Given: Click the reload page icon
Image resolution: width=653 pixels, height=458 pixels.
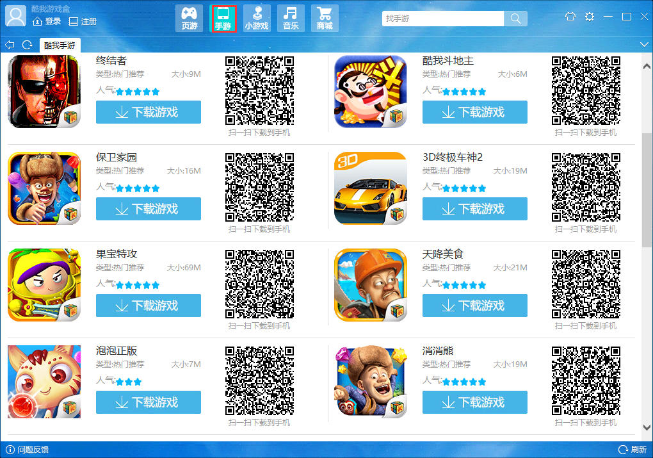Looking at the screenshot, I should [28, 45].
